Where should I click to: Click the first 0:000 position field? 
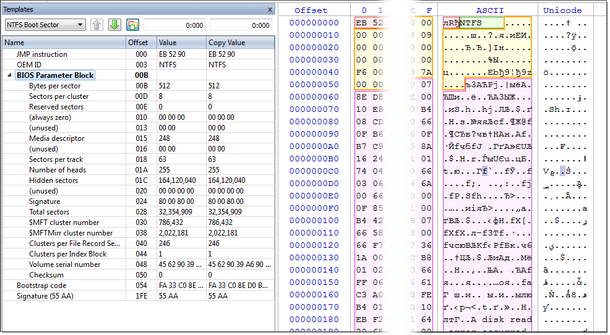175,25
